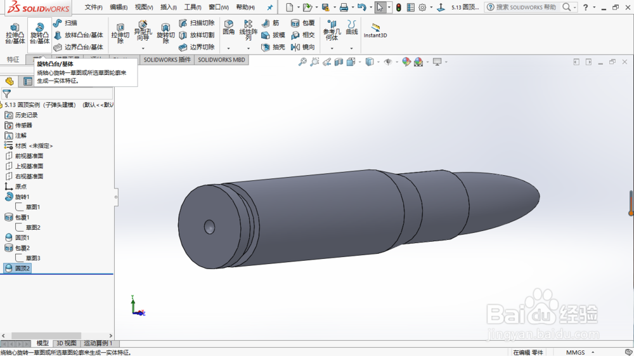Select the Swept Cut (扫描切除) tool

(x=197, y=23)
